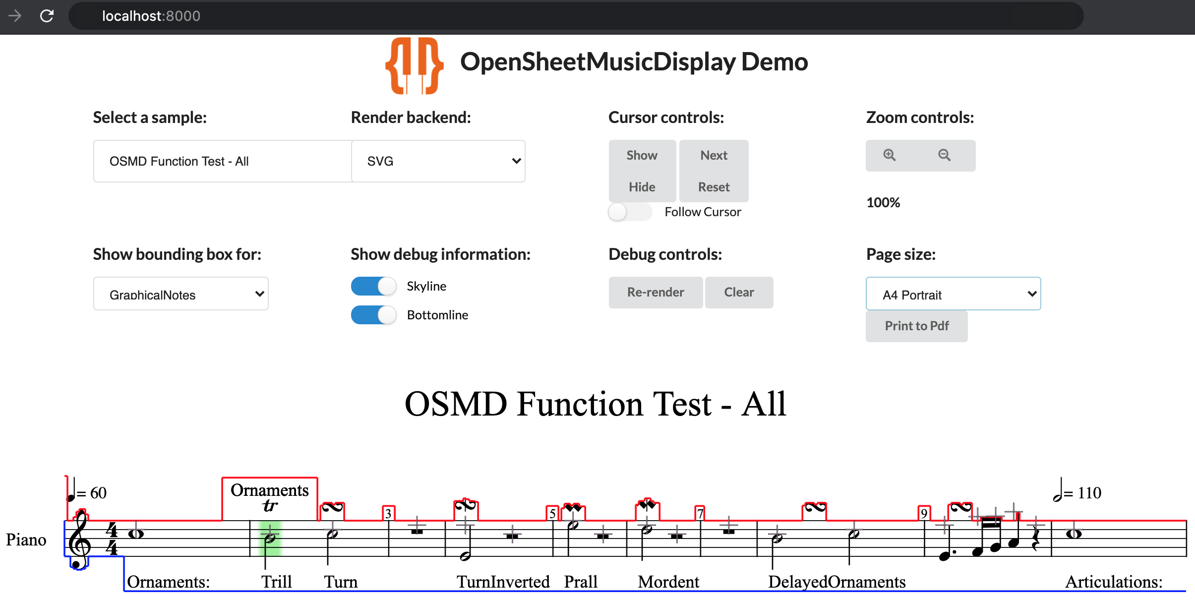
Task: Click the Next cursor button
Action: tap(714, 155)
